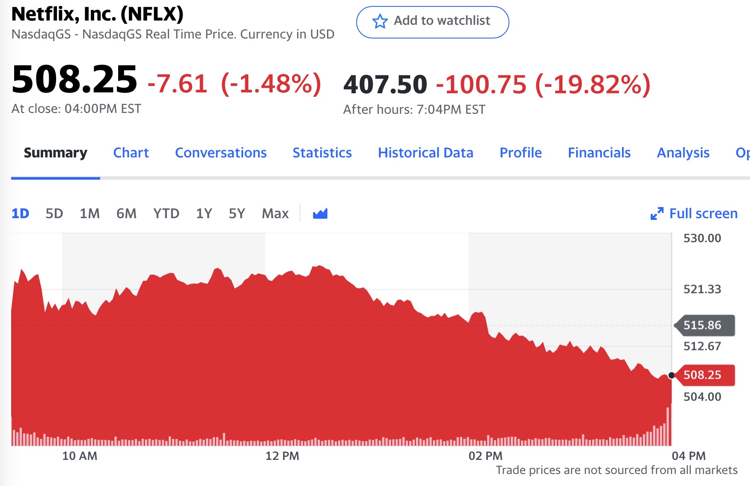Viewport: 750px width, 486px height.
Task: Go to the Historical Data tab
Action: tap(426, 153)
